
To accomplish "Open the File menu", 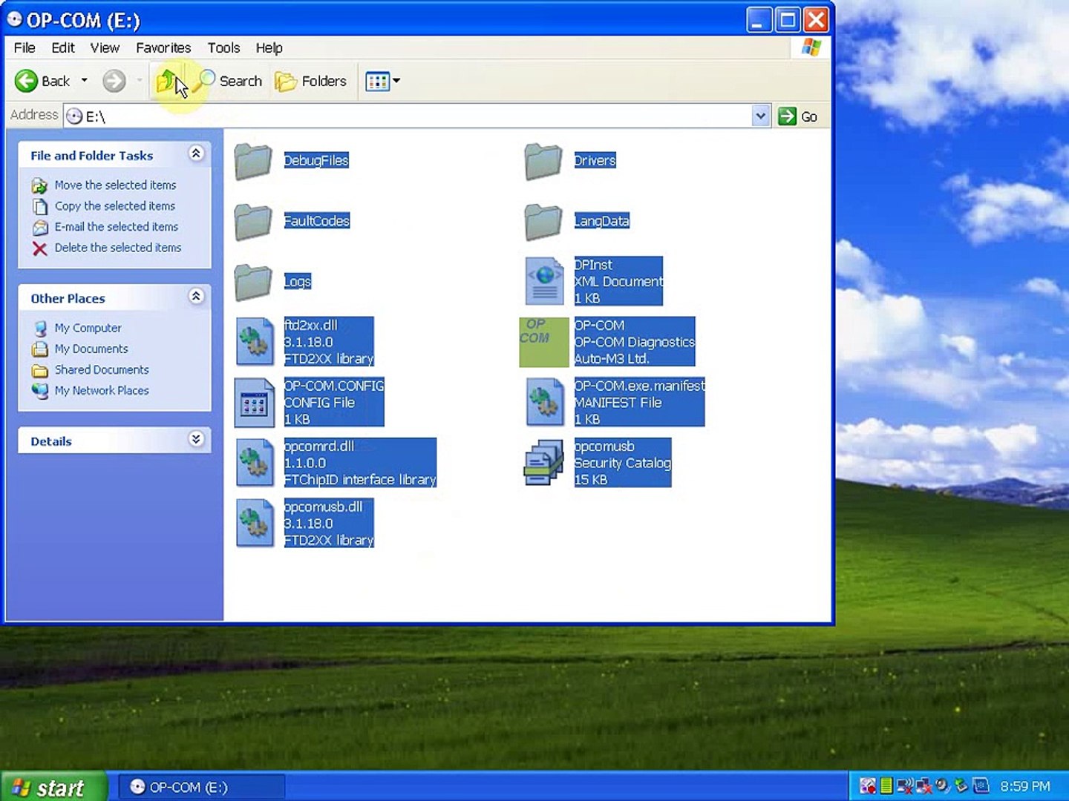I will click(24, 47).
